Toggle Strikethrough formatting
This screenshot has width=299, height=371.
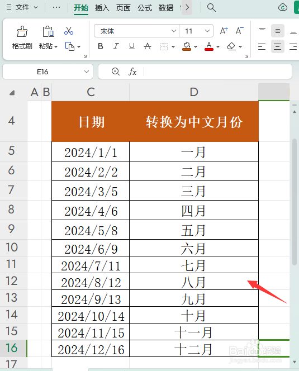[148, 46]
